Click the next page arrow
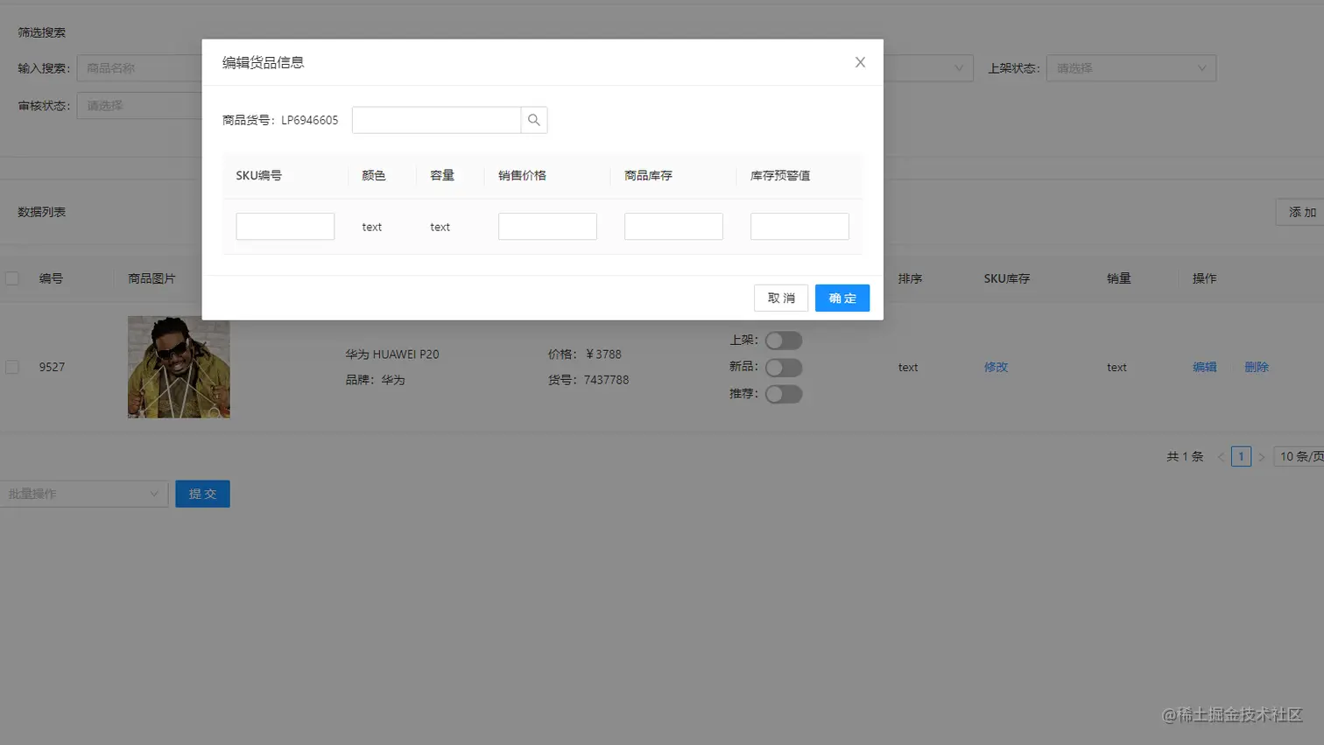The width and height of the screenshot is (1324, 745). [x=1262, y=457]
